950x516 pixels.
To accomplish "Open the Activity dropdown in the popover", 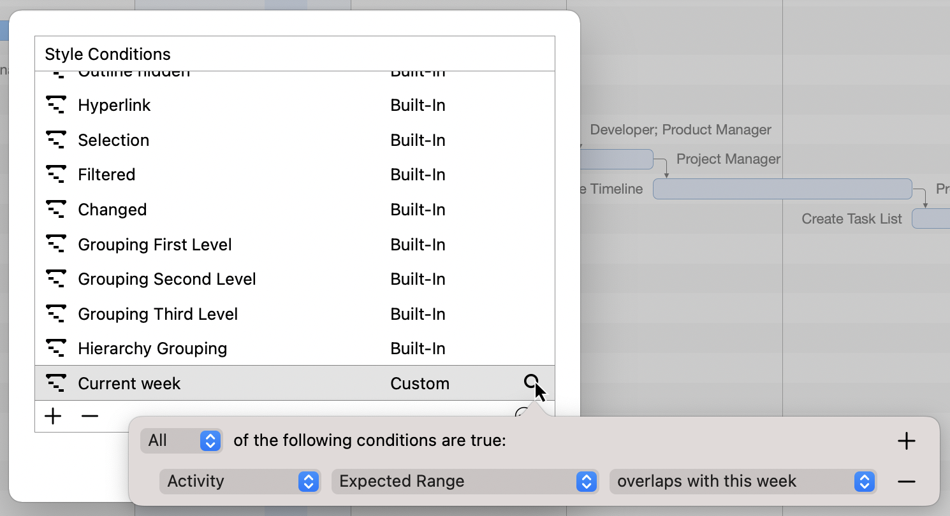I will coord(240,482).
